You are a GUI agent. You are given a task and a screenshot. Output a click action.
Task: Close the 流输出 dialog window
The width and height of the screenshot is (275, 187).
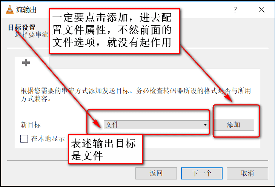click(261, 10)
